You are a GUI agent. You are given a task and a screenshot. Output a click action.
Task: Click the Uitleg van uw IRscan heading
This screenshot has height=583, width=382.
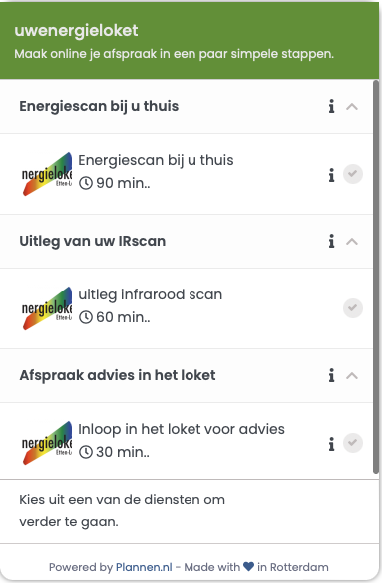tap(92, 241)
